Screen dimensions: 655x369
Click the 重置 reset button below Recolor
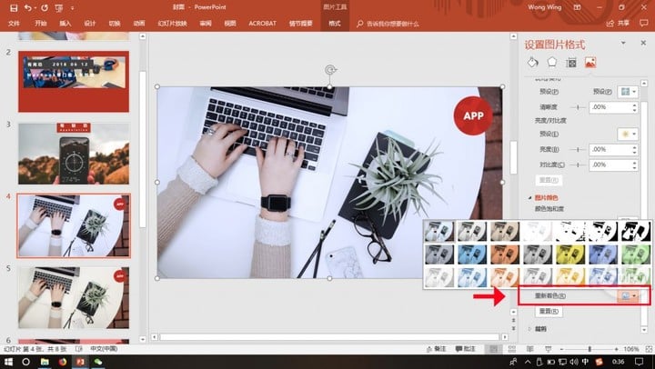549,312
